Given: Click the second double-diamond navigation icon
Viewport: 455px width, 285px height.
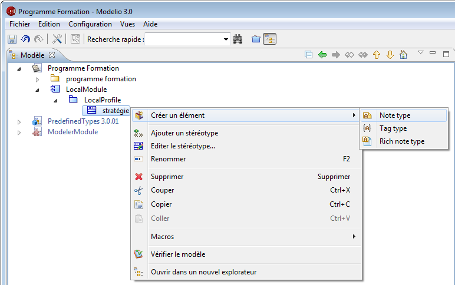Looking at the screenshot, I should pos(362,55).
